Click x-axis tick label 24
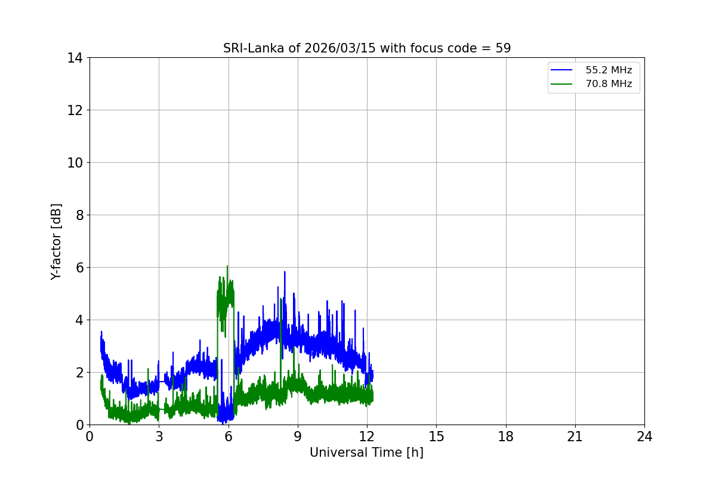The image size is (716, 477). coord(644,436)
